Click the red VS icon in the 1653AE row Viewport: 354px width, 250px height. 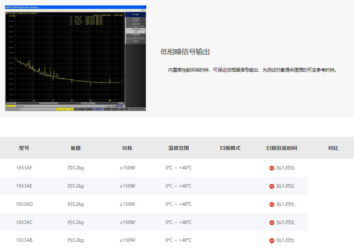pos(272,186)
